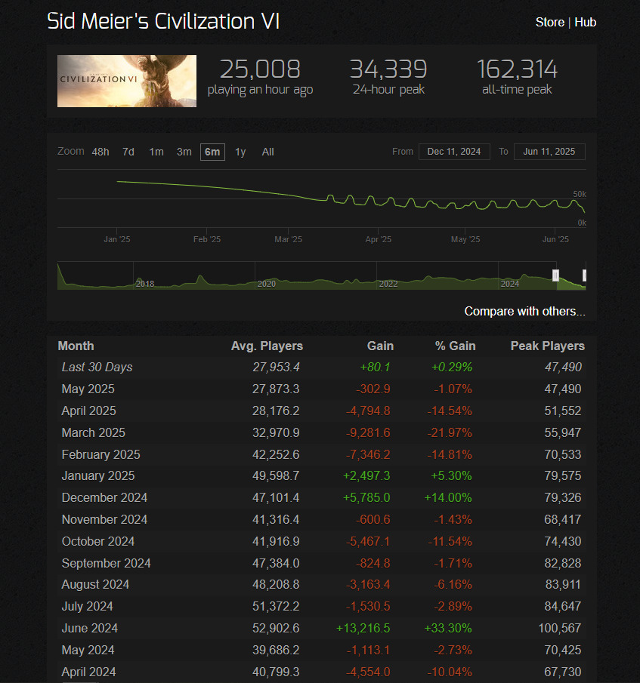The height and width of the screenshot is (683, 640).
Task: Click the December 2024 row label
Action: (104, 497)
